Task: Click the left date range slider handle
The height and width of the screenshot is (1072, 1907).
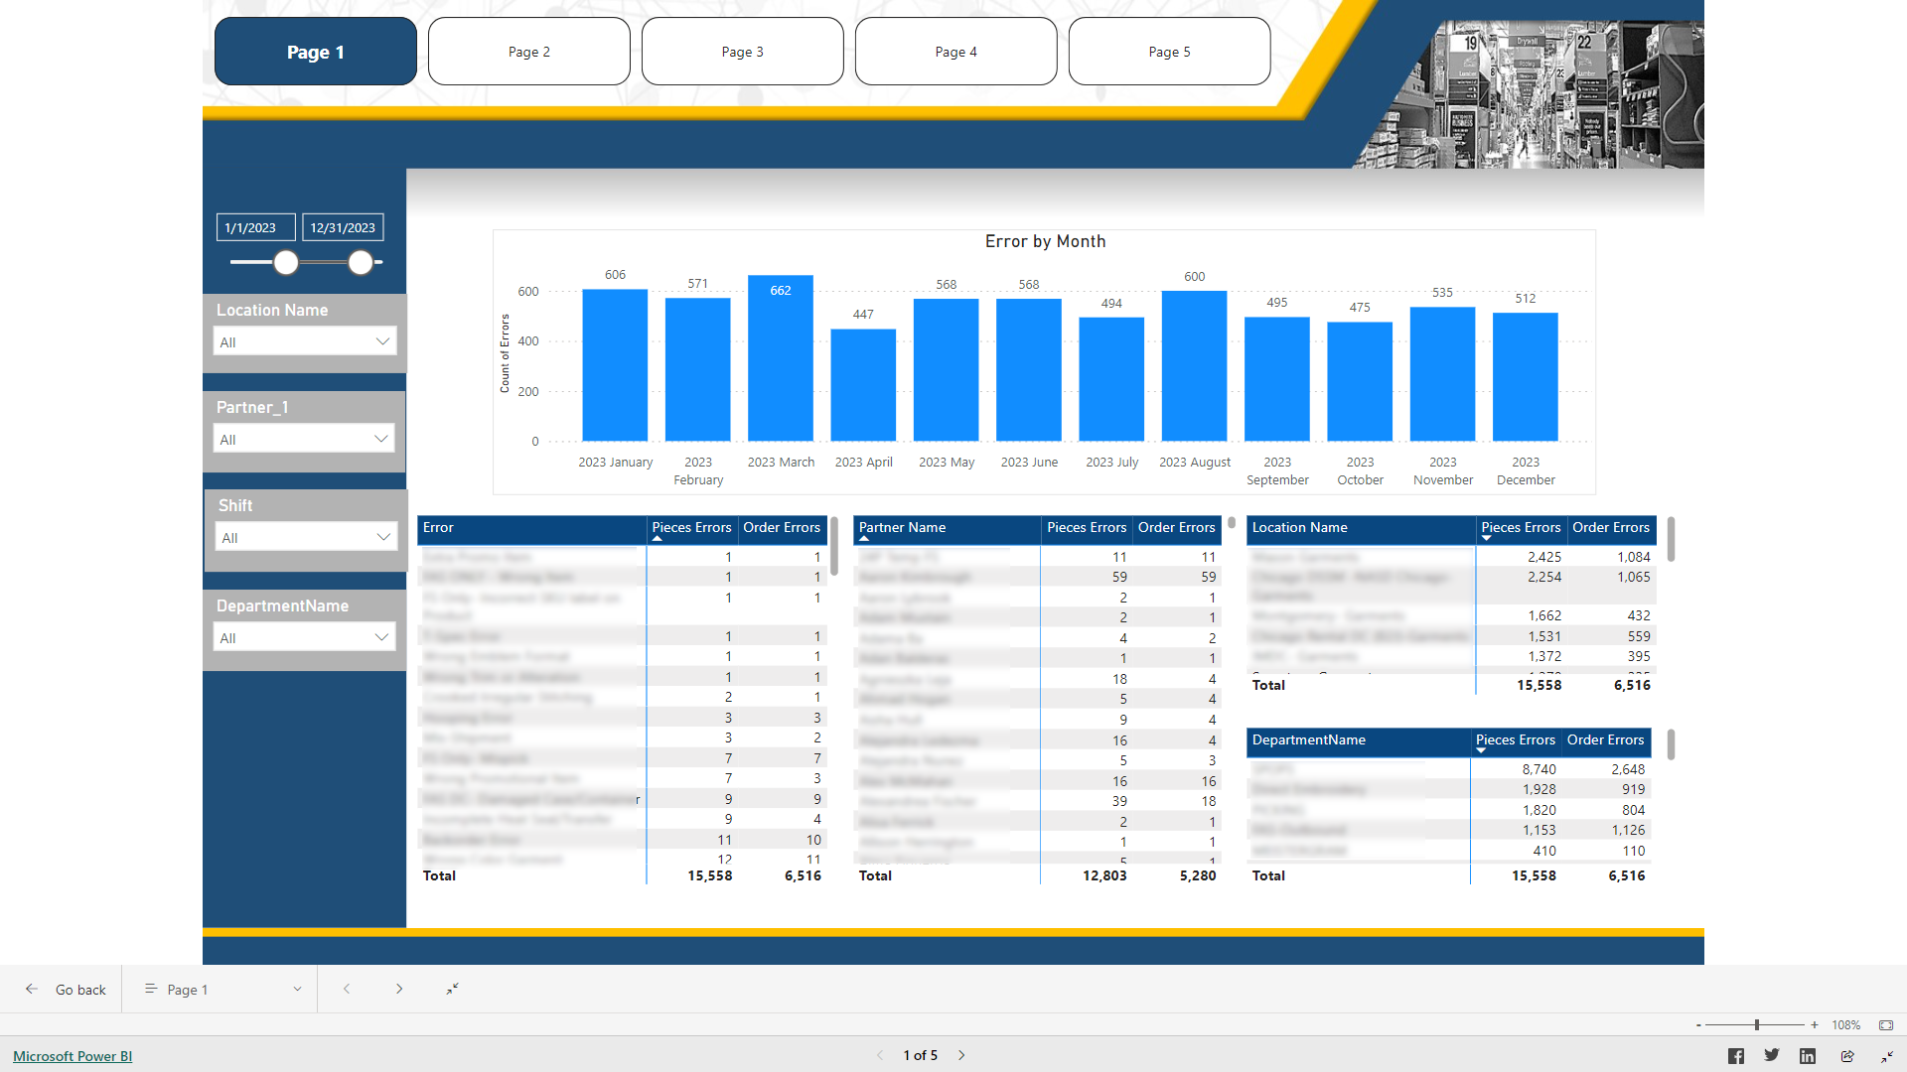Action: click(286, 263)
